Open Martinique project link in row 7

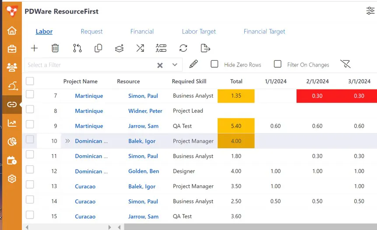89,96
